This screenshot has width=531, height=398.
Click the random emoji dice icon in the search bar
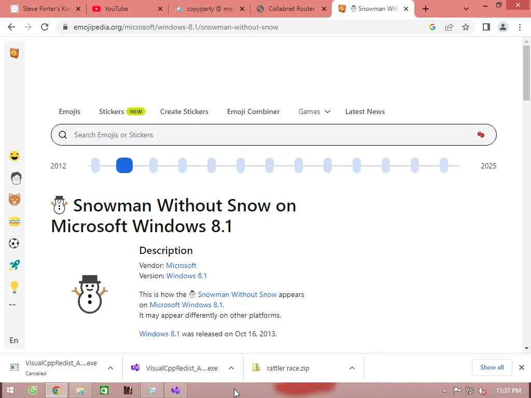click(x=481, y=135)
